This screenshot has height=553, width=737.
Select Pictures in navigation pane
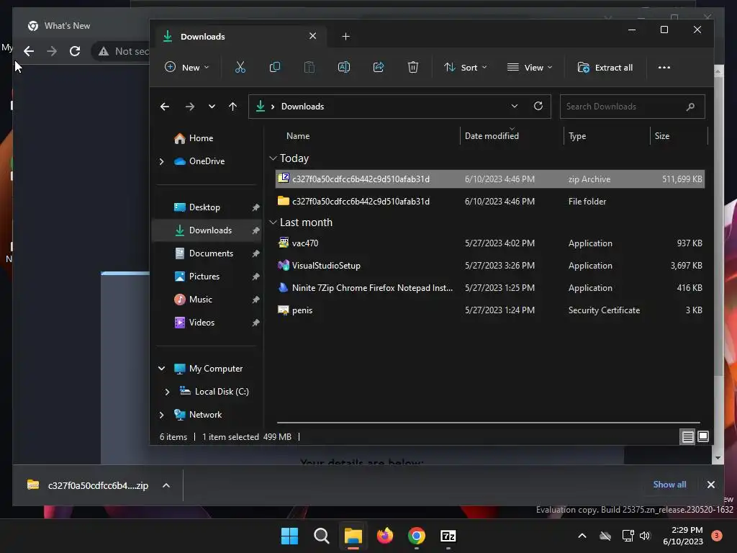204,276
